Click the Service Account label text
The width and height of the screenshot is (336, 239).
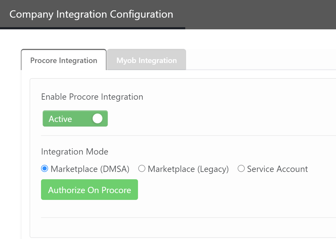(x=277, y=169)
